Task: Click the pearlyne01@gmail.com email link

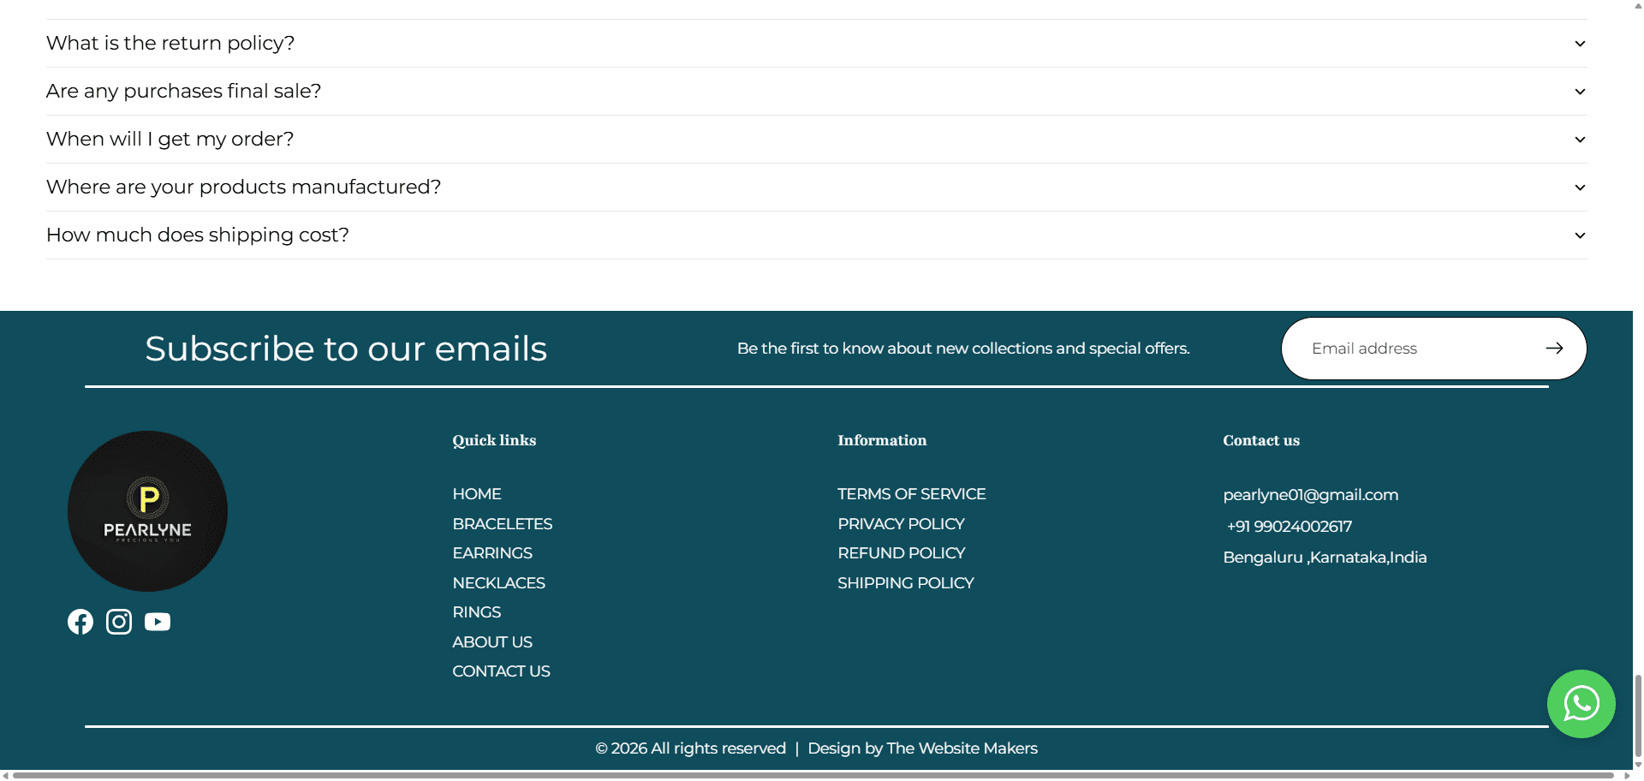Action: [1310, 495]
